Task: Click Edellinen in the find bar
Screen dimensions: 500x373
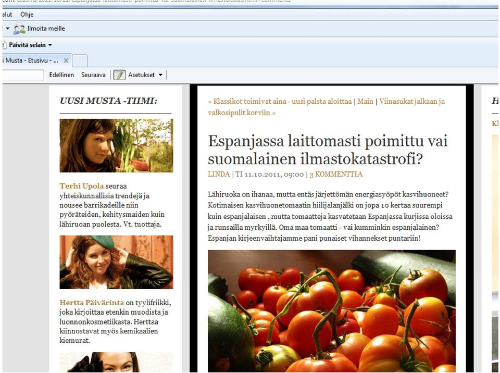Action: [61, 75]
